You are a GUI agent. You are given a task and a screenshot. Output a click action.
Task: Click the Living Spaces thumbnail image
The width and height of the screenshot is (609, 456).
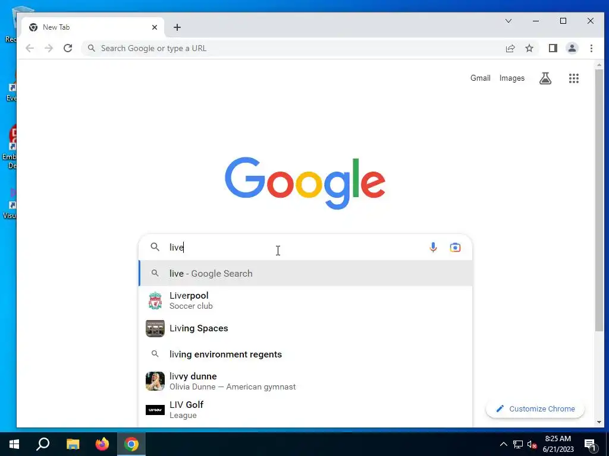pos(155,328)
